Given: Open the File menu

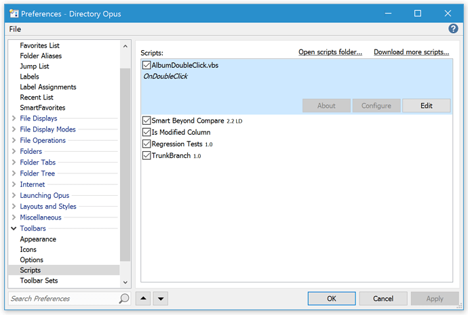Looking at the screenshot, I should [15, 29].
